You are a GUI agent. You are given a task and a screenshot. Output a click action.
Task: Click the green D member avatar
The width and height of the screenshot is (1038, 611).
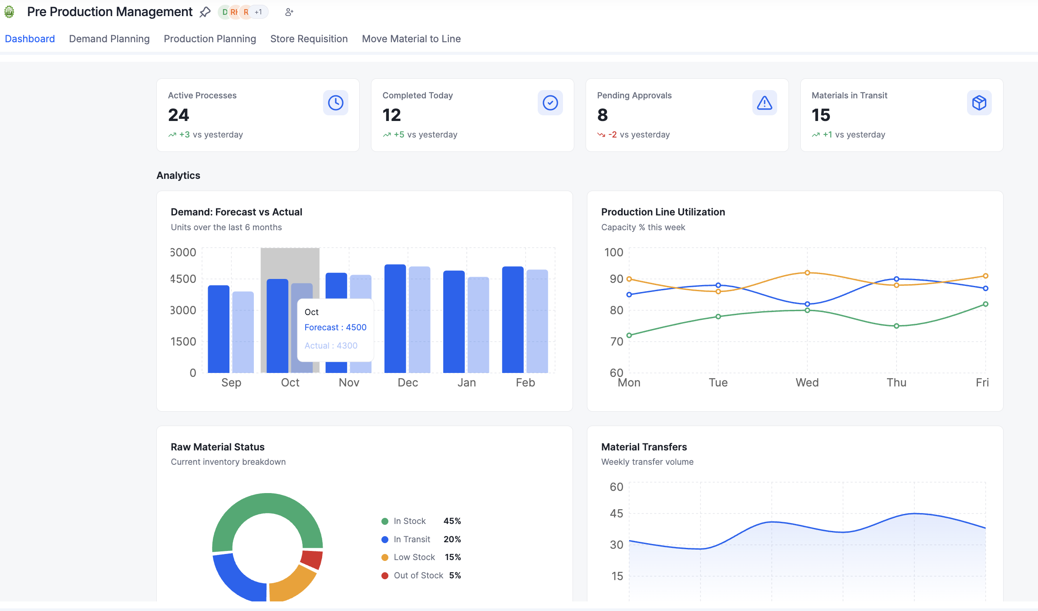224,12
